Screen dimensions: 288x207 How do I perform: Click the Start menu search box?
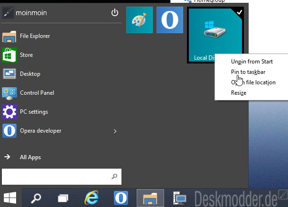(62, 177)
